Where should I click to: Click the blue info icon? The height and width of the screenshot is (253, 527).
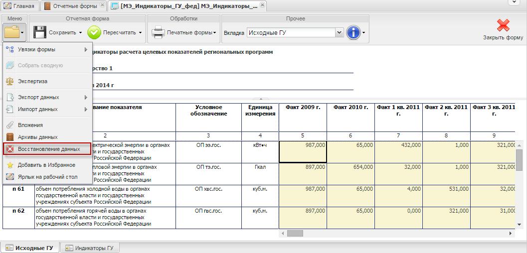tap(353, 32)
